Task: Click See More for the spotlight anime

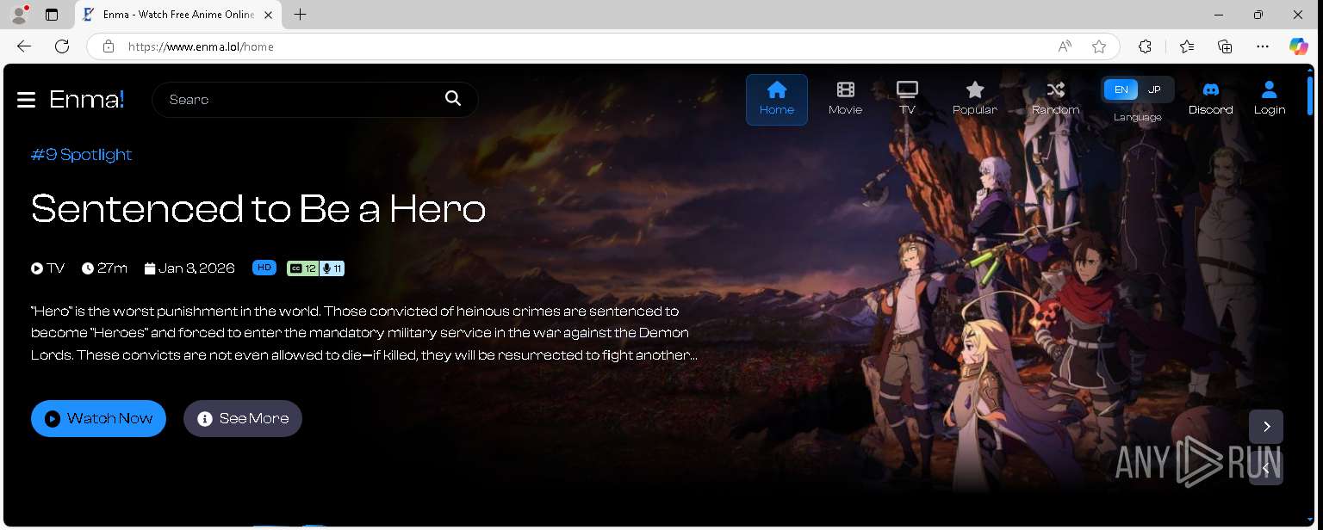Action: (243, 418)
